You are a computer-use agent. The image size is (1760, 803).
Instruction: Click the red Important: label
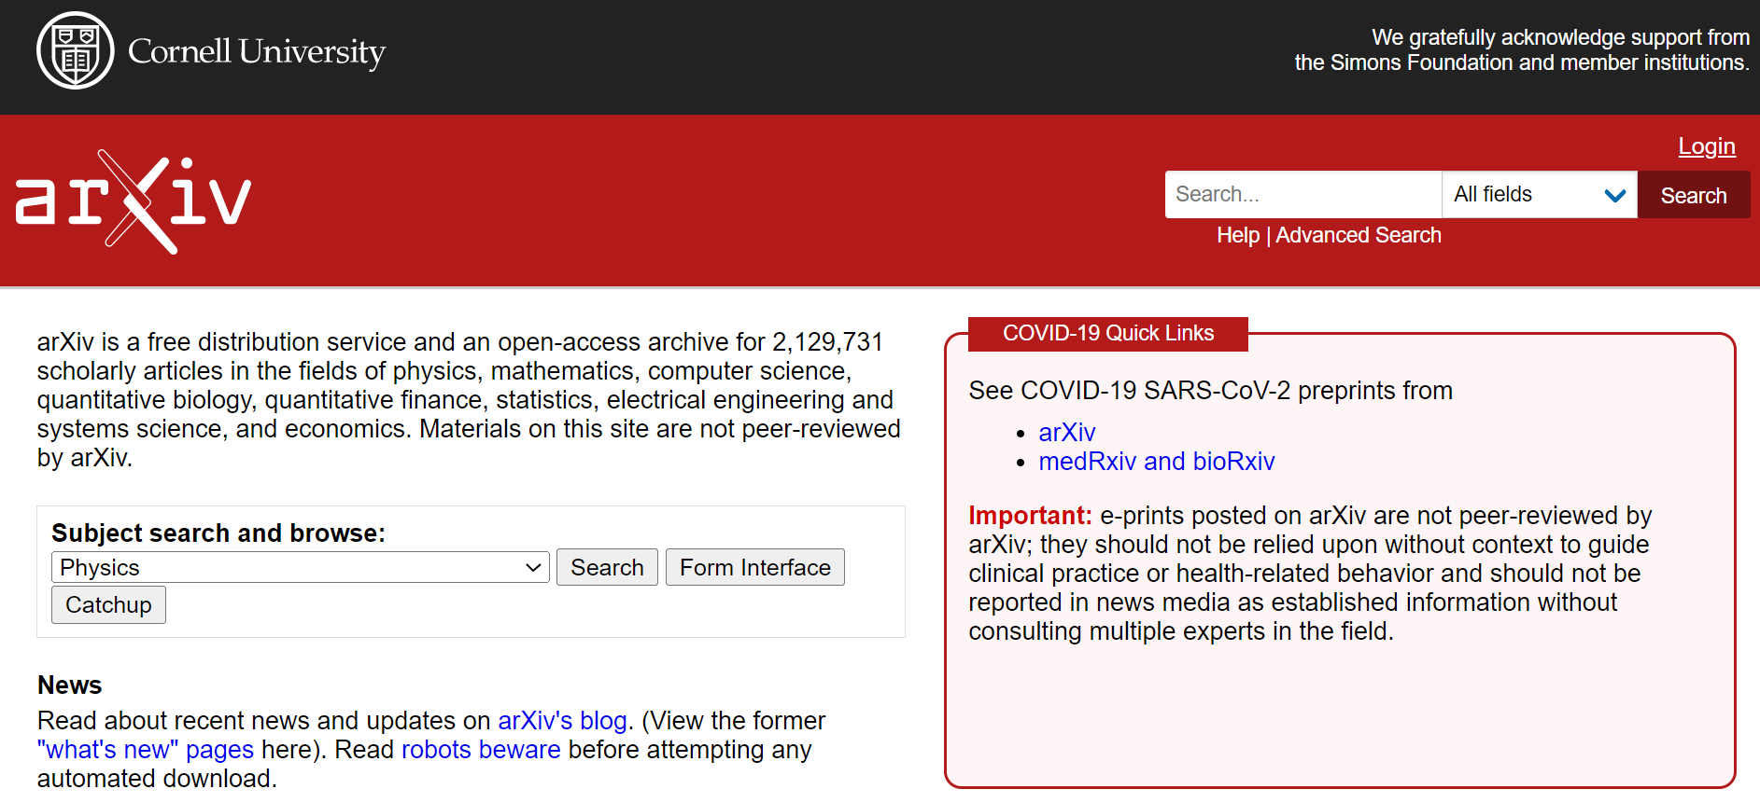[x=1030, y=516]
